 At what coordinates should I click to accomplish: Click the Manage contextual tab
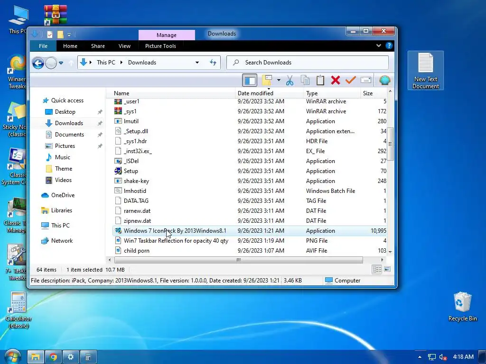pos(167,35)
